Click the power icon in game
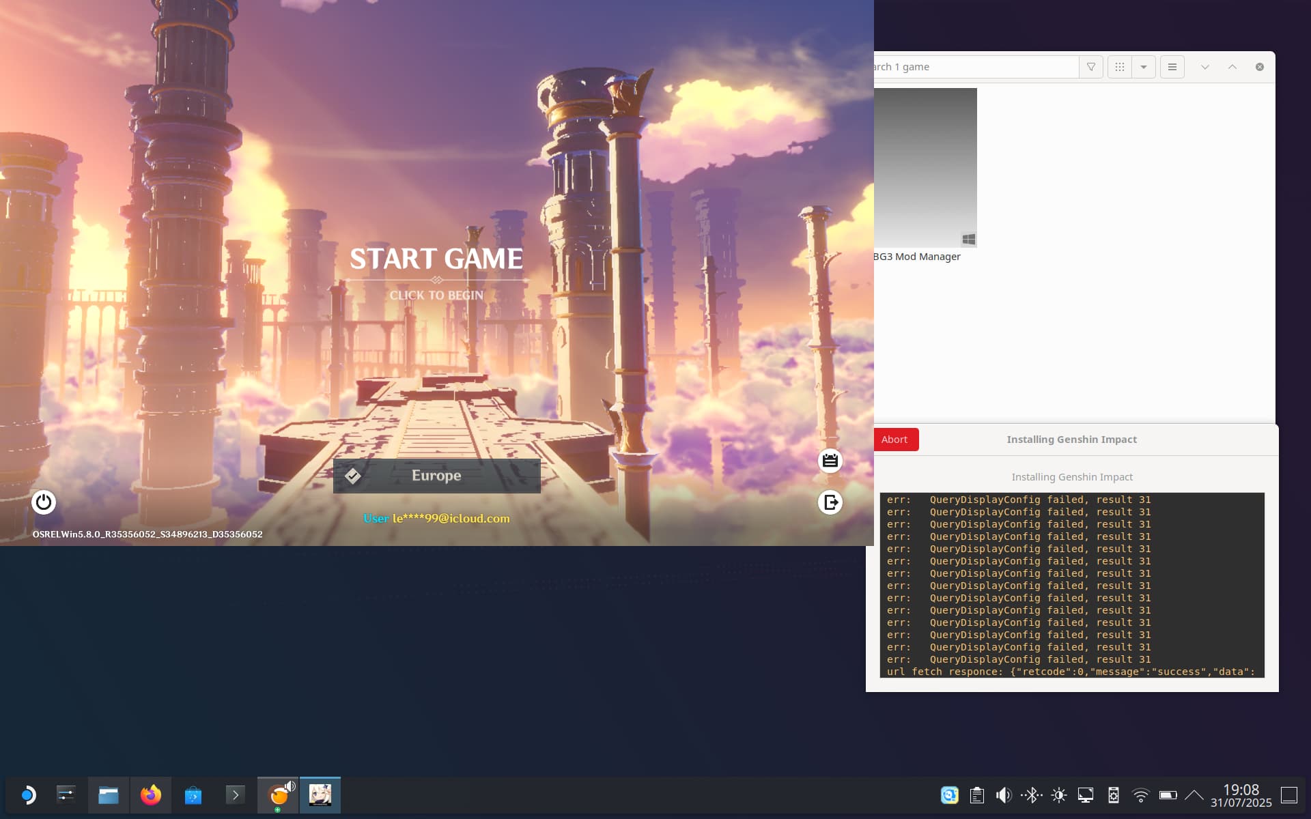Screen dimensions: 1311x819 [44, 502]
